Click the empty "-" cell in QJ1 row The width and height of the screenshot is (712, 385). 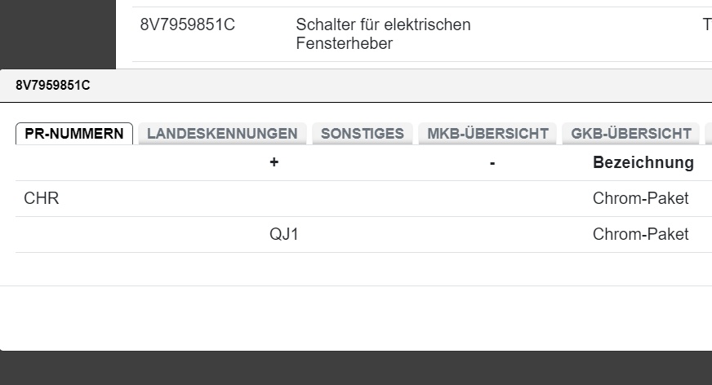(x=492, y=234)
